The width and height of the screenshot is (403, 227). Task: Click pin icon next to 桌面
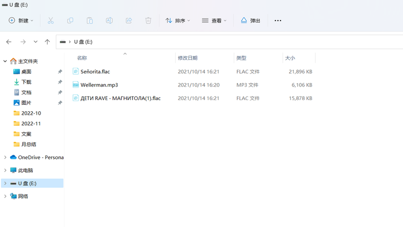[x=60, y=71]
